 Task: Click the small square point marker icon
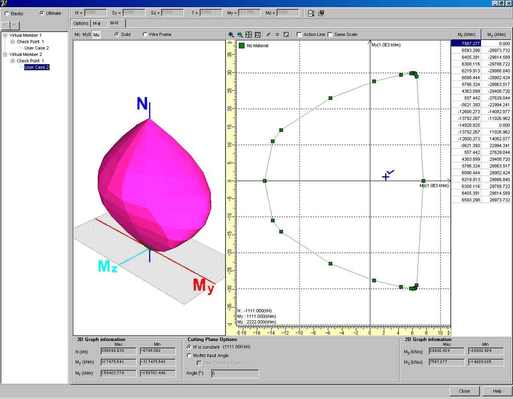pyautogui.click(x=277, y=34)
